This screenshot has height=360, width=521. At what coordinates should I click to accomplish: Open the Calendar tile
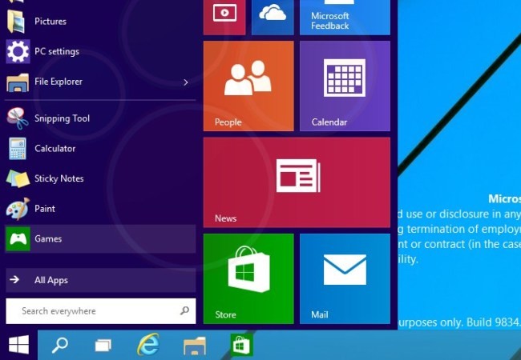coord(345,86)
